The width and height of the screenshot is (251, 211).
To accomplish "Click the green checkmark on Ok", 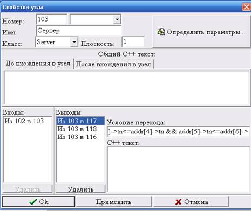I will (33, 202).
